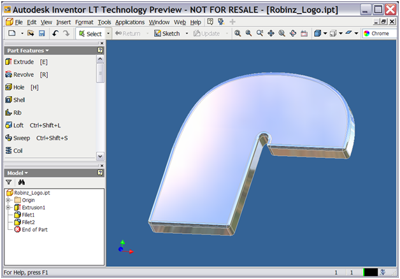400x279 pixels.
Task: Open the Part Features panel dropdown
Action: (28, 50)
